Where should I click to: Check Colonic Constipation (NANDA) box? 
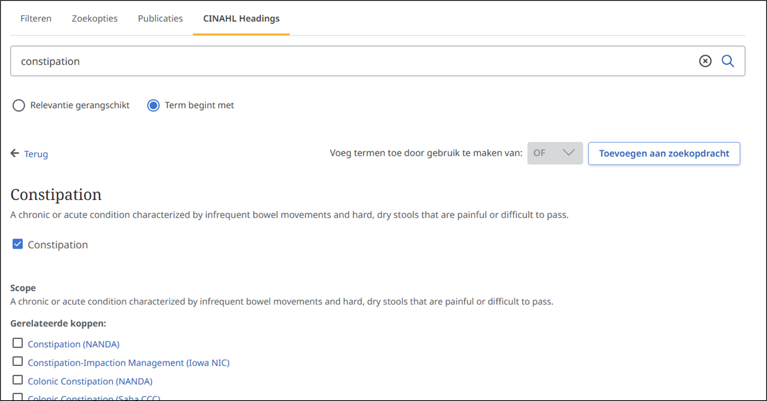pos(18,380)
